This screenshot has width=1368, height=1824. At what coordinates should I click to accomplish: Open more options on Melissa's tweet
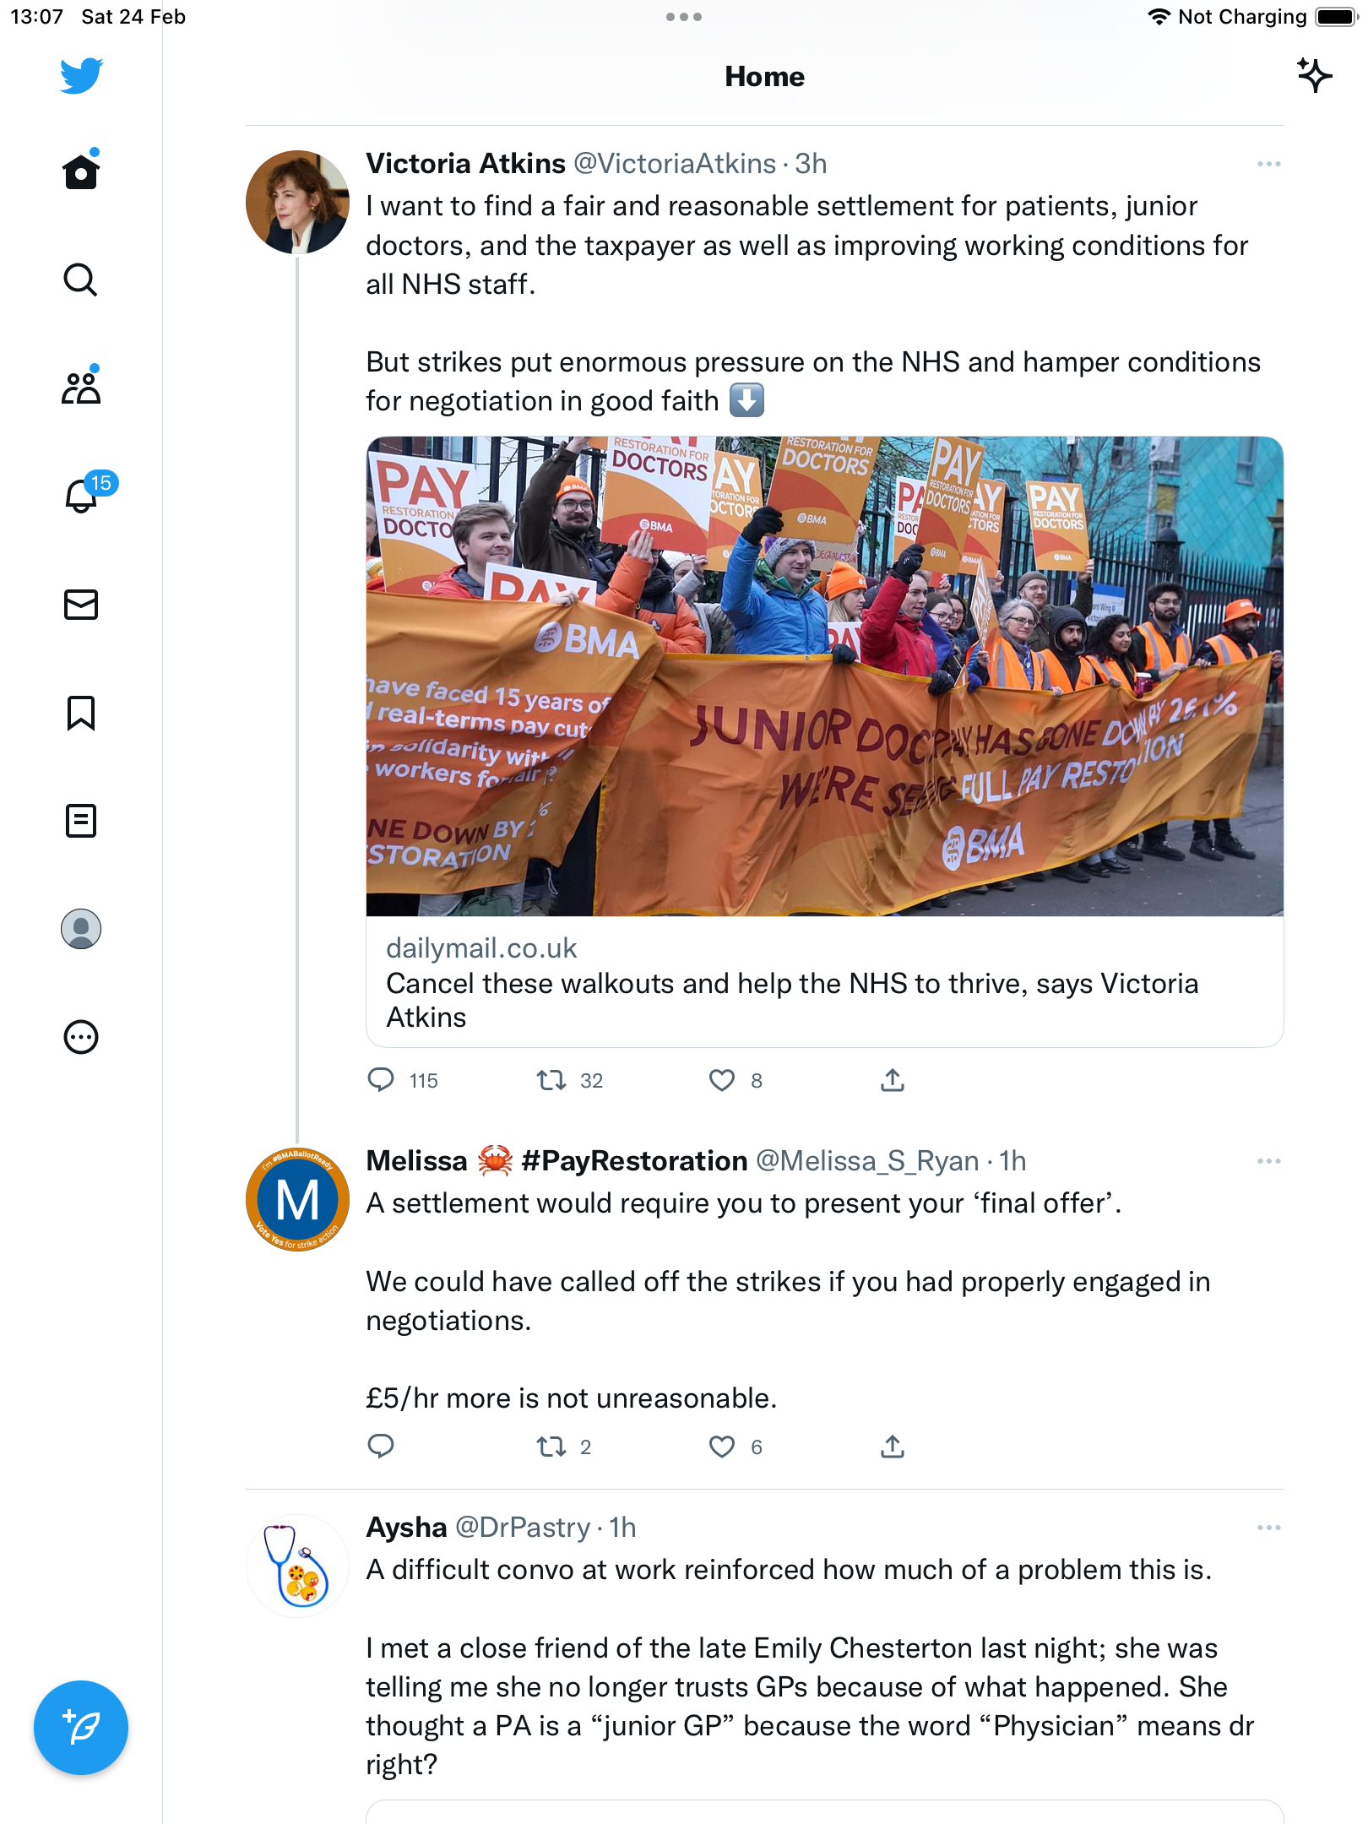pyautogui.click(x=1268, y=1161)
